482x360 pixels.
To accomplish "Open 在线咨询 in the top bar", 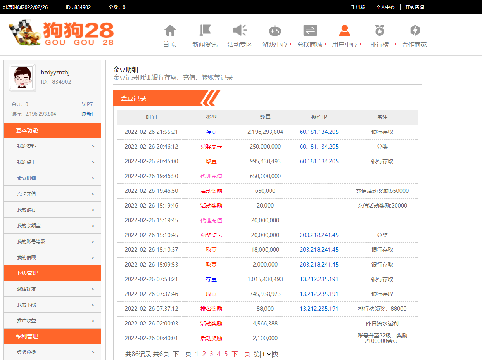I will (x=415, y=7).
